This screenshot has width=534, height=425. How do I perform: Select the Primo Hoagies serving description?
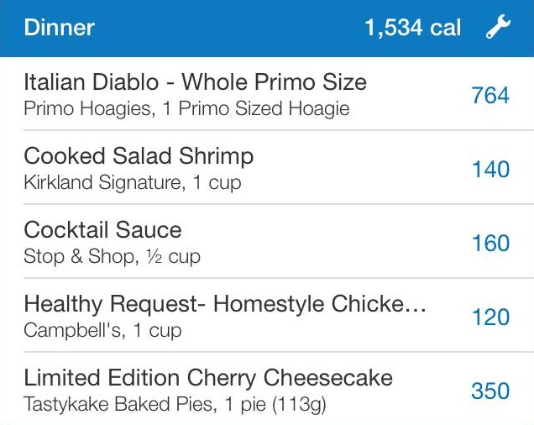186,109
